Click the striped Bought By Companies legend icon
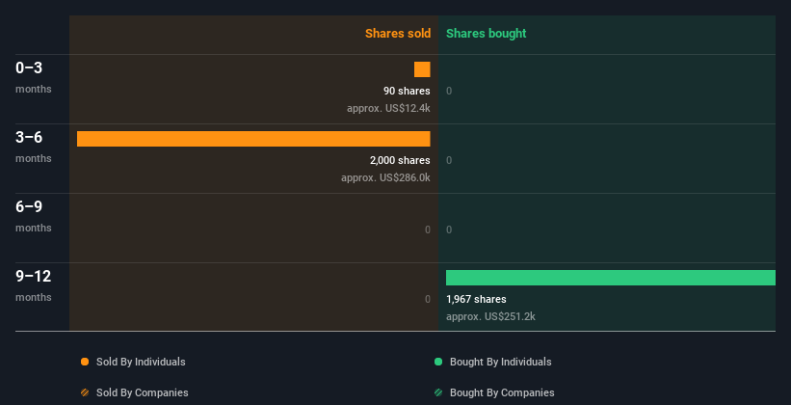Screen dimensions: 791x405 [x=438, y=392]
